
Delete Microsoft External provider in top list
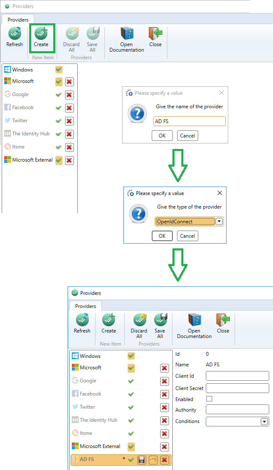pos(69,160)
